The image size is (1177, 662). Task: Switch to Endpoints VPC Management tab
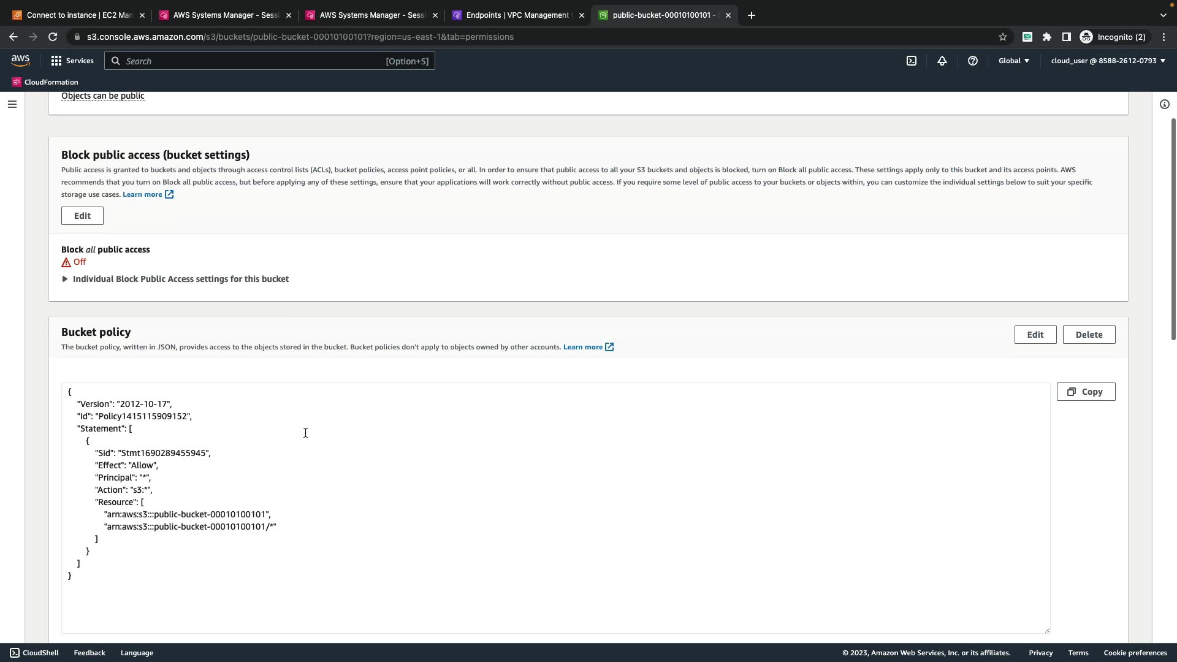click(x=517, y=15)
